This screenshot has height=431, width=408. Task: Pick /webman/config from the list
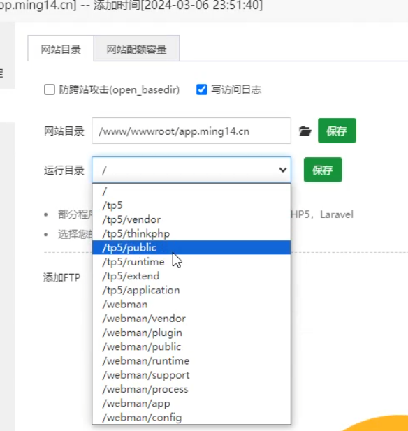pyautogui.click(x=191, y=418)
